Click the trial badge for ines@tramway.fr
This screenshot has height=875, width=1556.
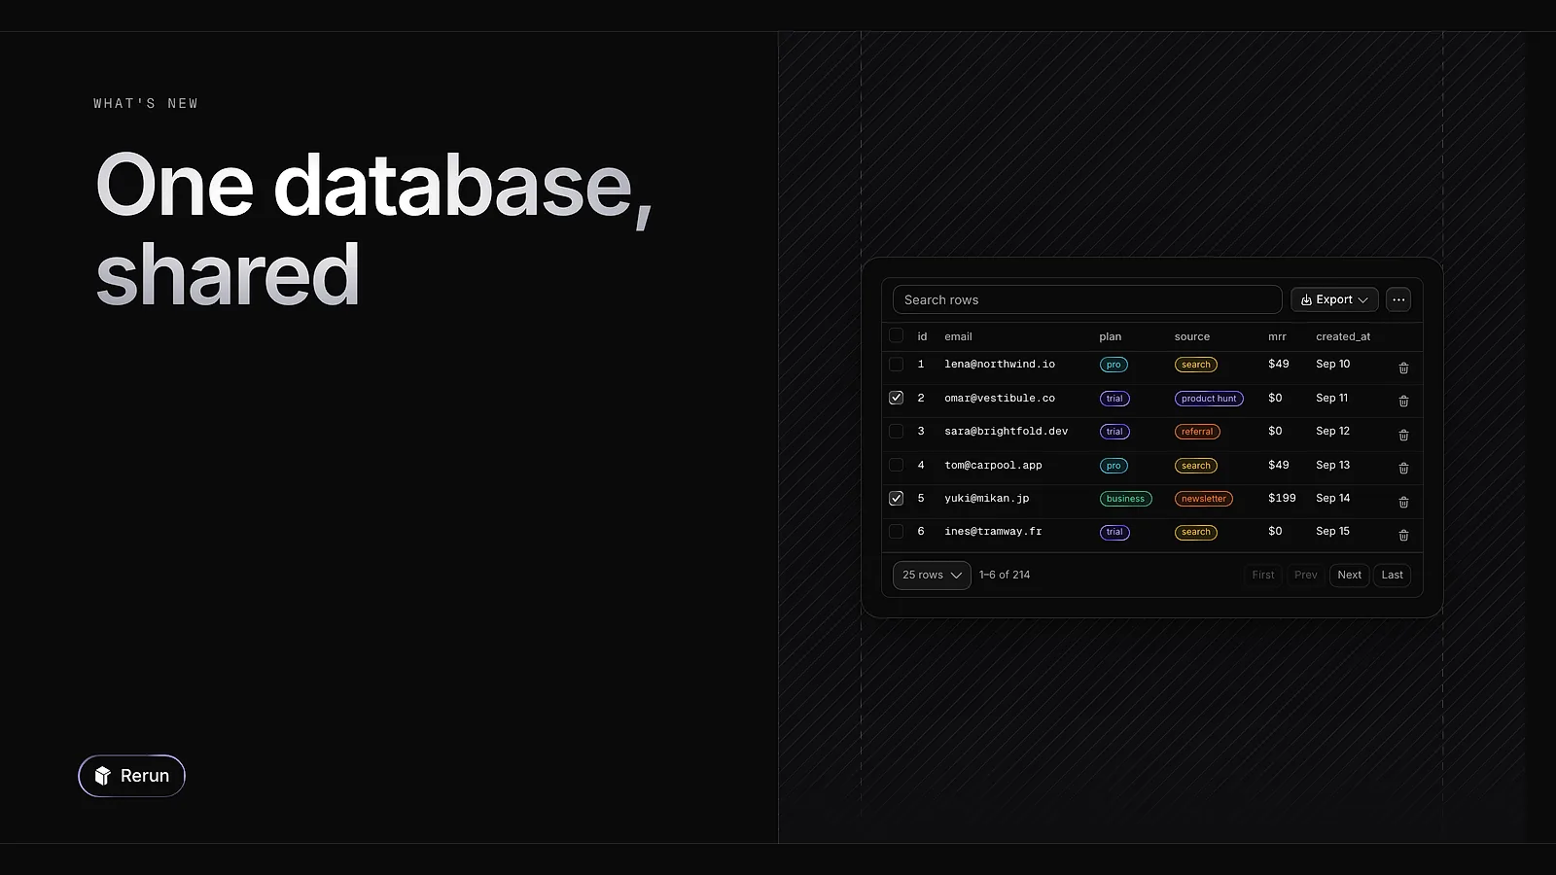pos(1114,532)
